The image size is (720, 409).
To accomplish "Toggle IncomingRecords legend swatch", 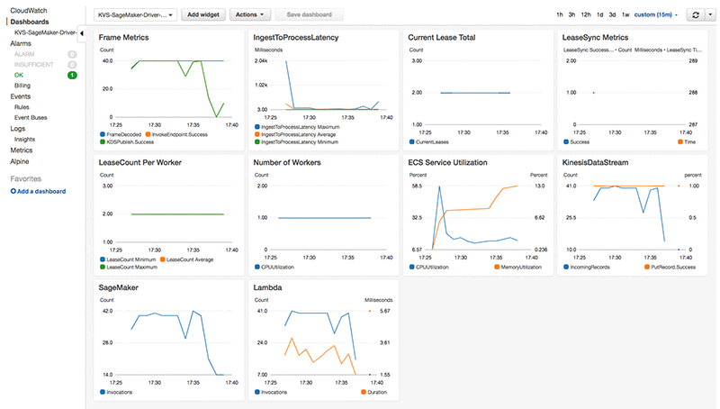I will point(566,267).
